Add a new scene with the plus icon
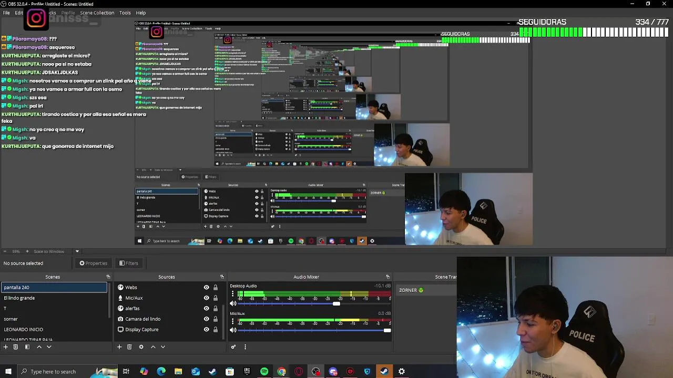Screen dimensions: 673x378 point(6,346)
